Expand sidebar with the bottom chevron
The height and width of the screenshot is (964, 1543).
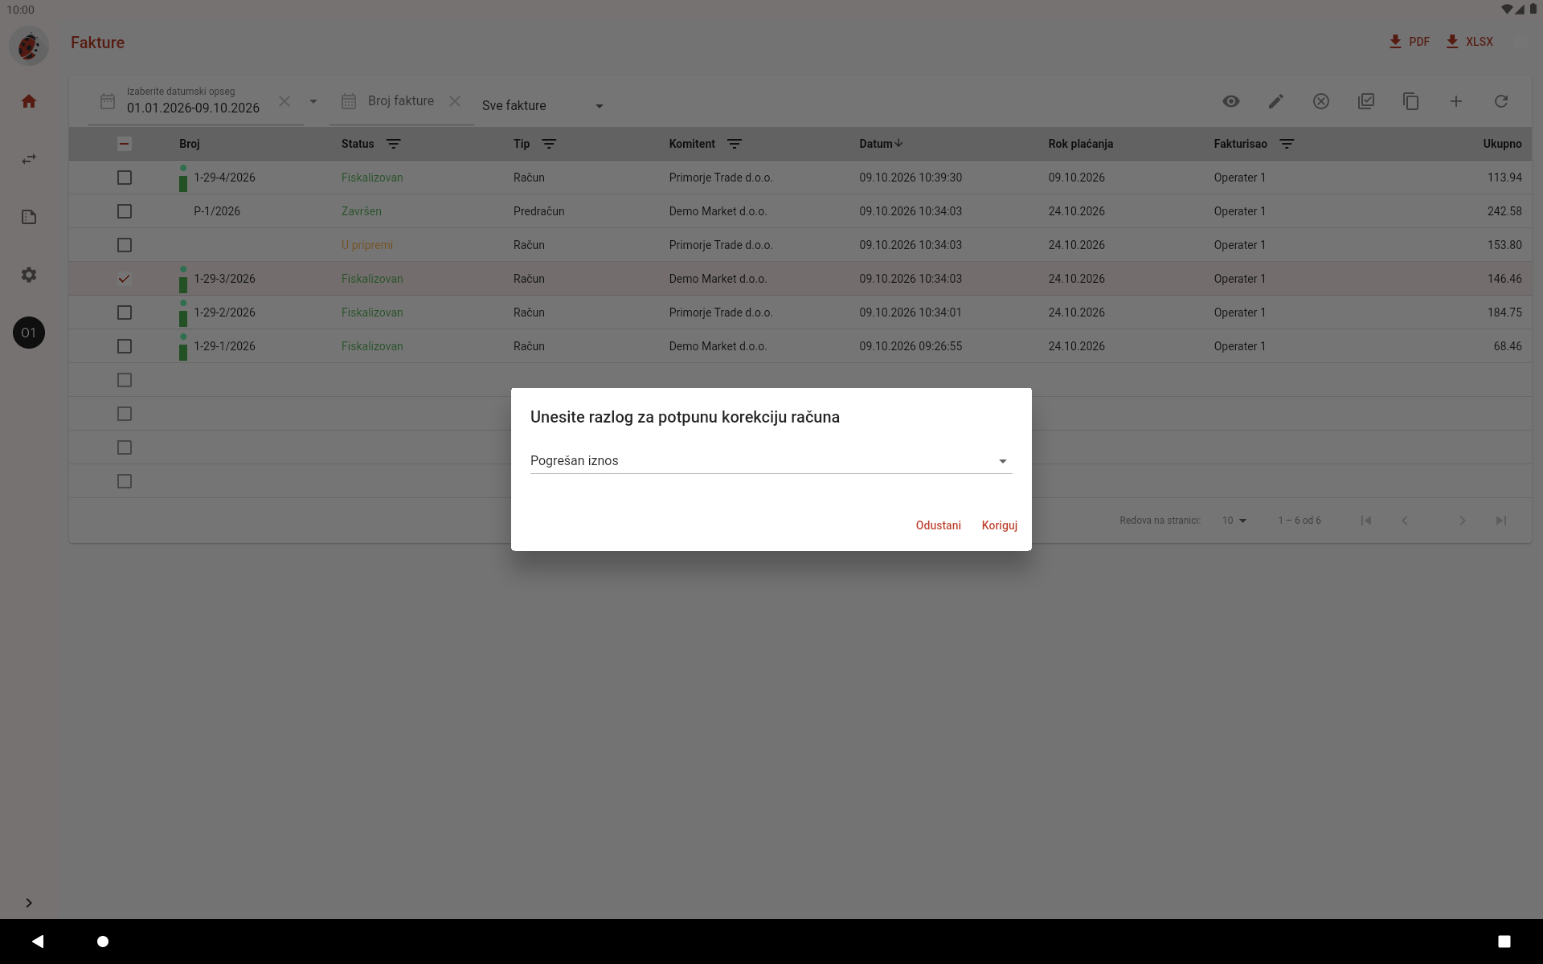point(29,903)
